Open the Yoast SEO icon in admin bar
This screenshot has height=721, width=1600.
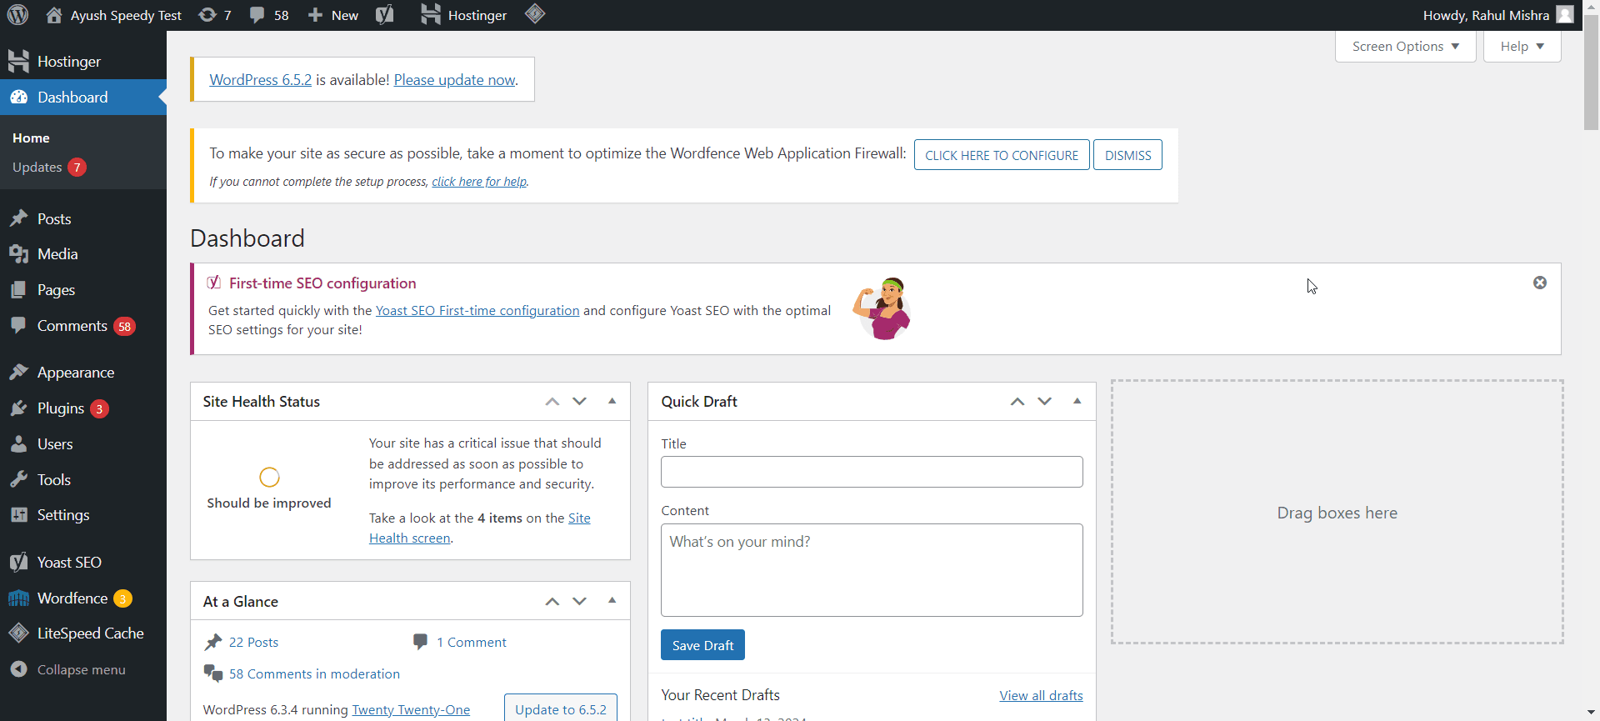click(x=384, y=15)
